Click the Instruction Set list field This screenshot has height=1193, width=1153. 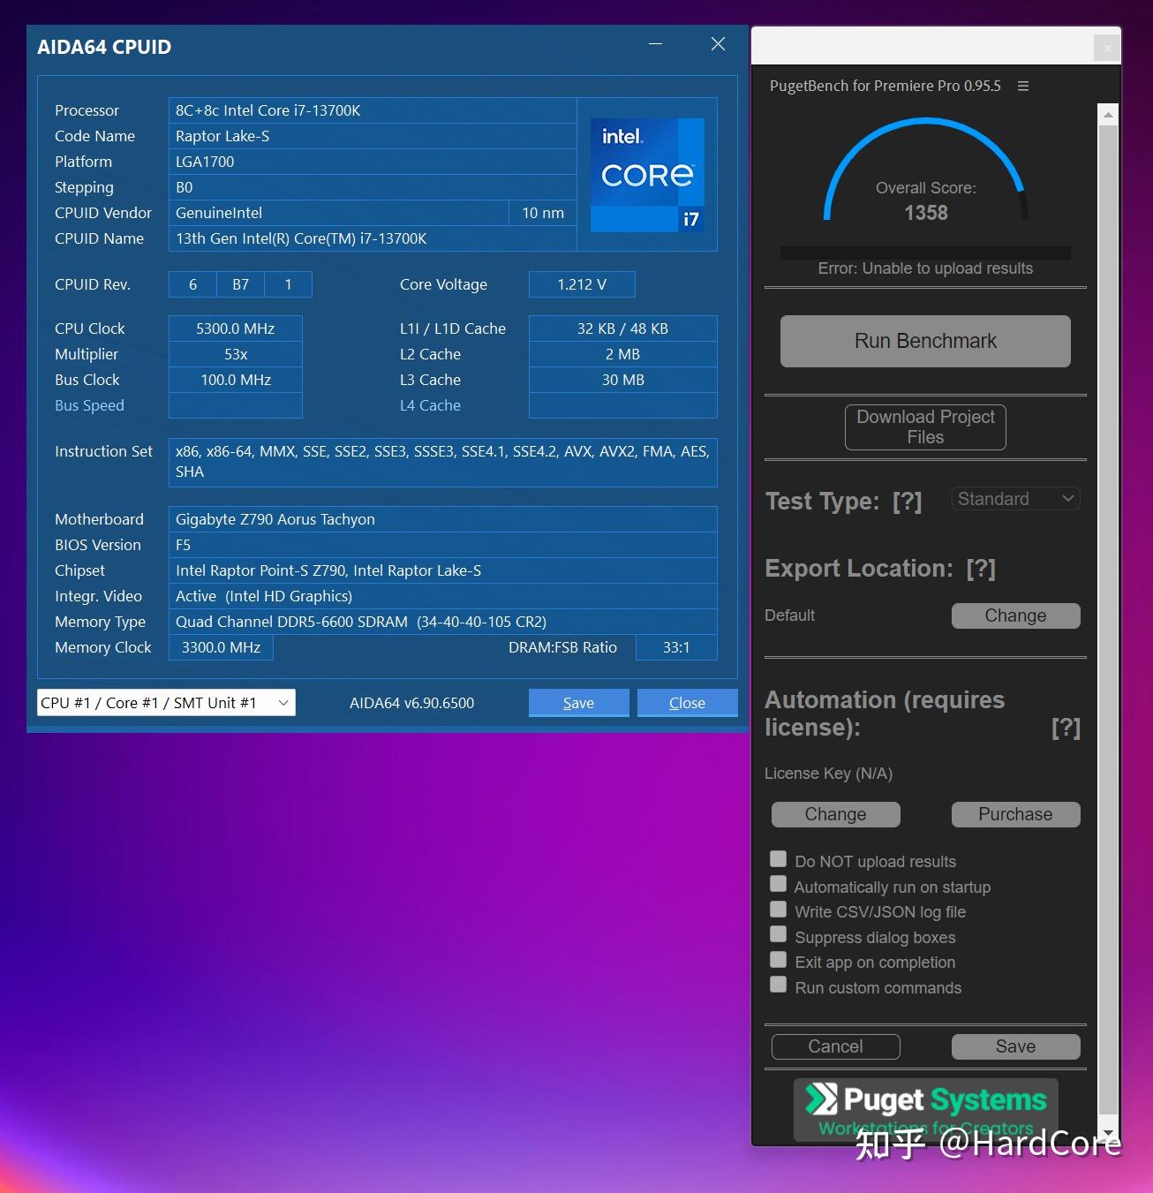click(x=443, y=462)
